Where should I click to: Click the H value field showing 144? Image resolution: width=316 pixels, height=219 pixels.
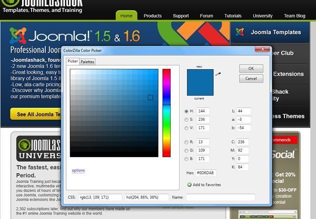click(203, 111)
